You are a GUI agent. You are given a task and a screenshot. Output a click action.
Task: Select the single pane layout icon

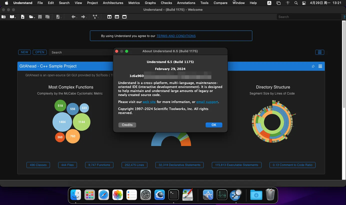click(x=124, y=17)
